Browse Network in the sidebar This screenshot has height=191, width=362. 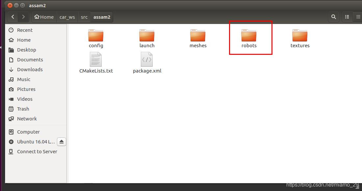pyautogui.click(x=36, y=119)
